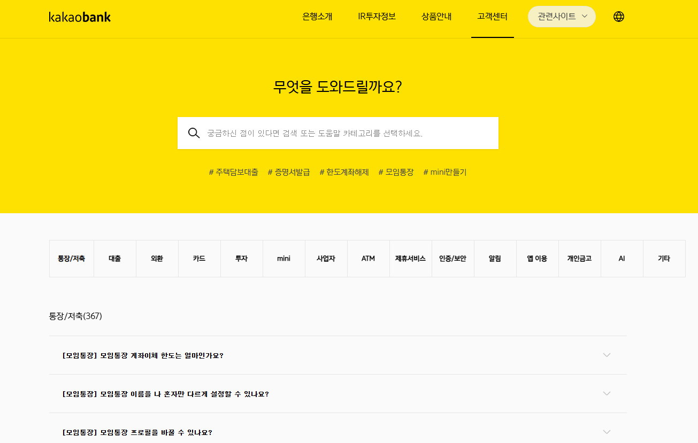698x443 pixels.
Task: Select the 대출 category tab
Action: click(x=115, y=259)
